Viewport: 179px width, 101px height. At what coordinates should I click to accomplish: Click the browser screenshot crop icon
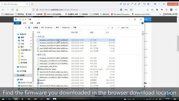tap(157, 10)
